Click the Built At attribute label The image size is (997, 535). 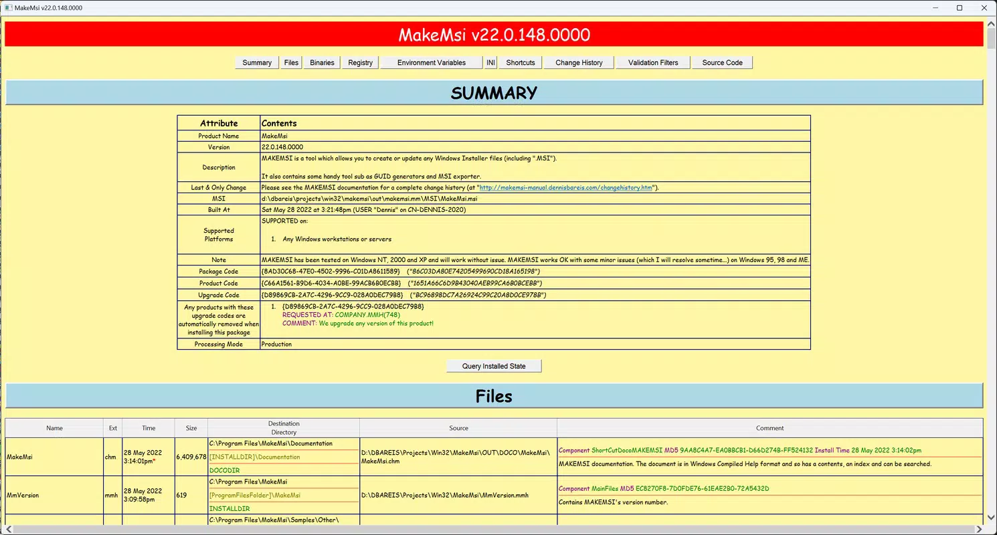219,210
